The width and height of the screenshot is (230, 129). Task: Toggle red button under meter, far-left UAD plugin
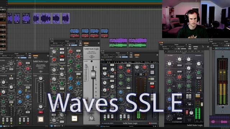(x=41, y=112)
